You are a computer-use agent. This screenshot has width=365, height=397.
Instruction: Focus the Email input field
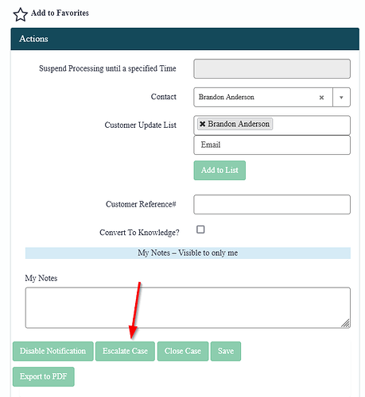coord(272,145)
